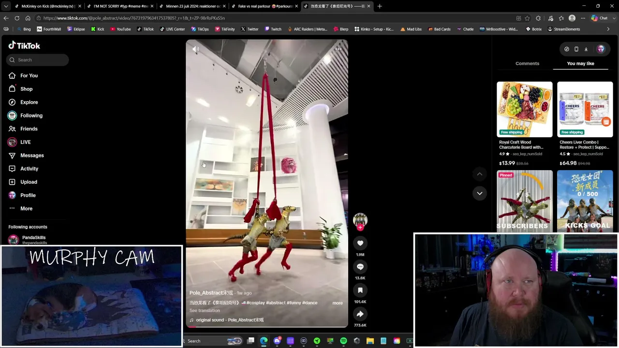Open the TikTok coins icon in top bar
The height and width of the screenshot is (348, 619).
(567, 49)
